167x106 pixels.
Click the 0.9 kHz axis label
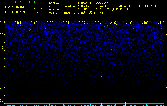(x=2, y=61)
